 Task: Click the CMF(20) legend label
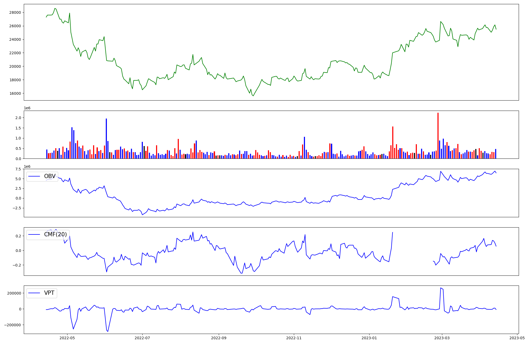click(x=55, y=234)
